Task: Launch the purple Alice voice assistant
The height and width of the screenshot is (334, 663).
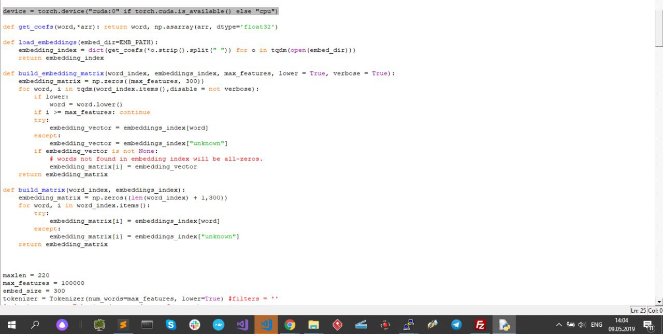Action: tap(62, 325)
